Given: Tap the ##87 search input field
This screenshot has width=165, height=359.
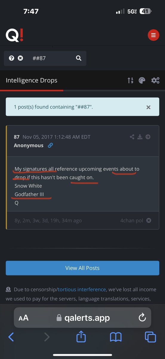Looking at the screenshot, I should 51,58.
